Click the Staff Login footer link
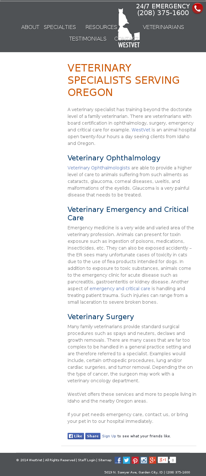This screenshot has height=476, width=206. 87,460
